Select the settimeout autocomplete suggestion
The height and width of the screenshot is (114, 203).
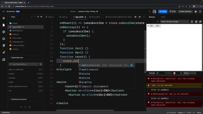(107, 70)
